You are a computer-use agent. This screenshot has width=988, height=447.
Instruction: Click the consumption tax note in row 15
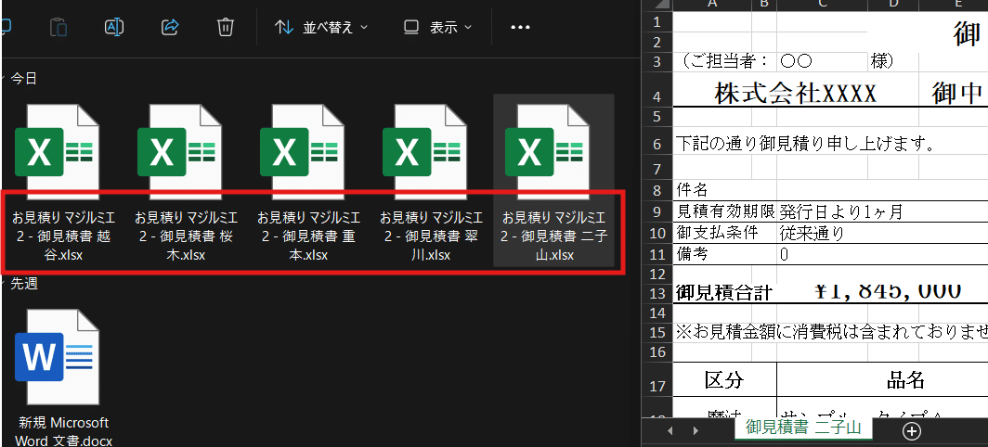832,332
